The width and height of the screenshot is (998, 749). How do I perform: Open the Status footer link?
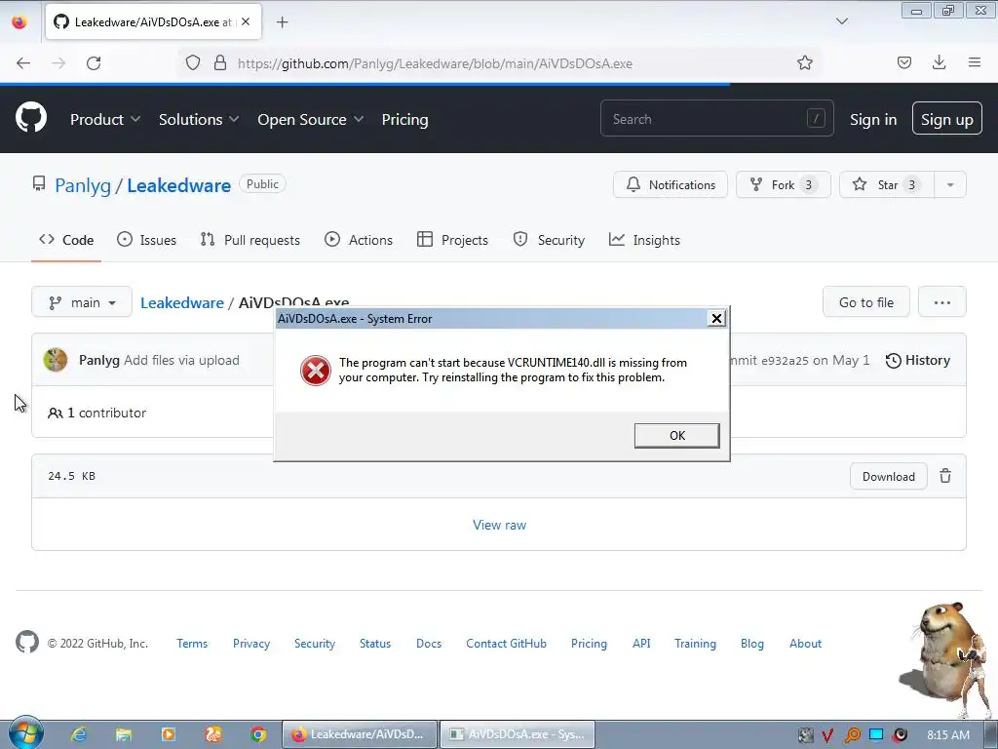375,644
